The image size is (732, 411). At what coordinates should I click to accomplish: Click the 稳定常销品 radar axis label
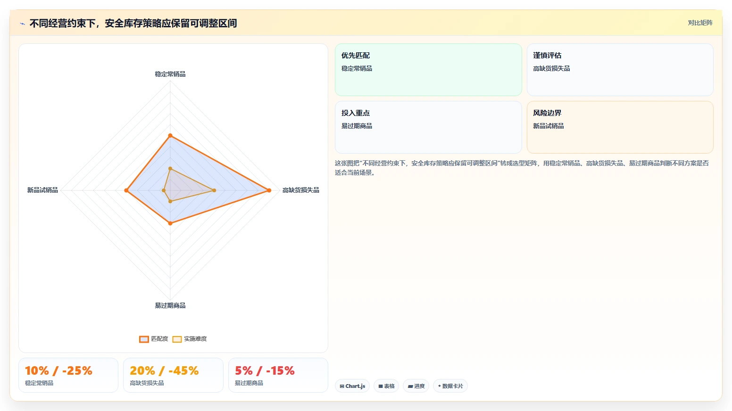[170, 74]
